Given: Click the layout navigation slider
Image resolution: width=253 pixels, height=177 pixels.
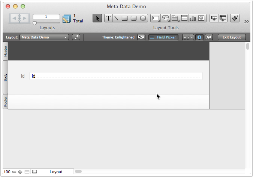Looking at the screenshot, I should (35, 23).
